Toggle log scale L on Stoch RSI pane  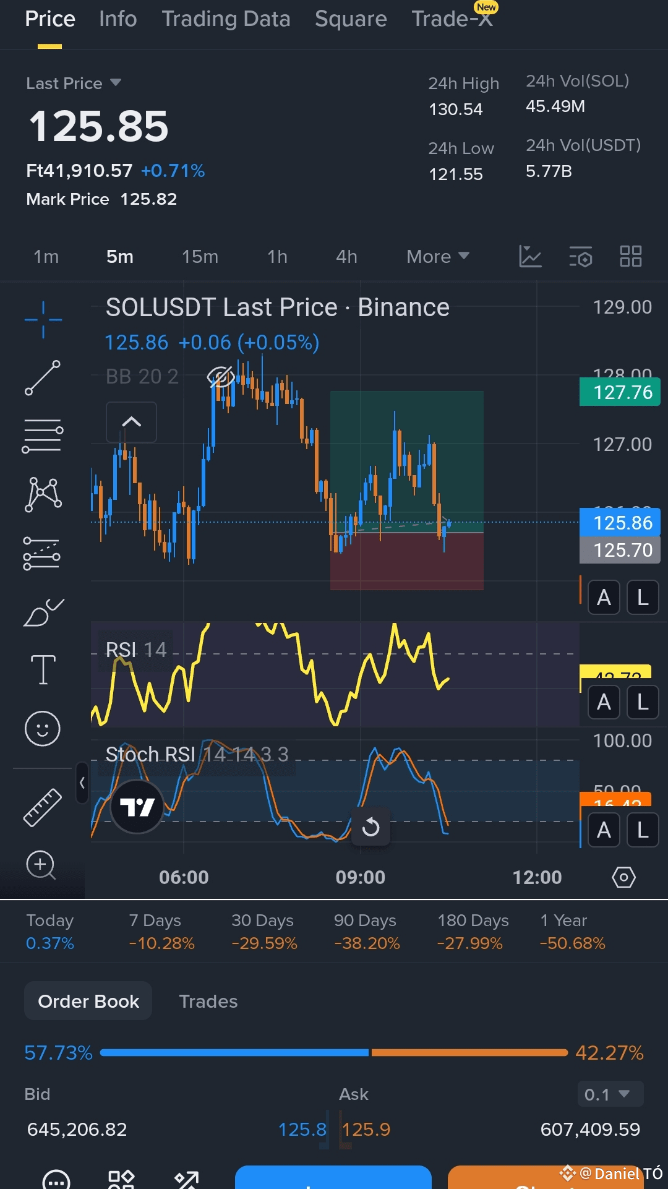pyautogui.click(x=643, y=830)
